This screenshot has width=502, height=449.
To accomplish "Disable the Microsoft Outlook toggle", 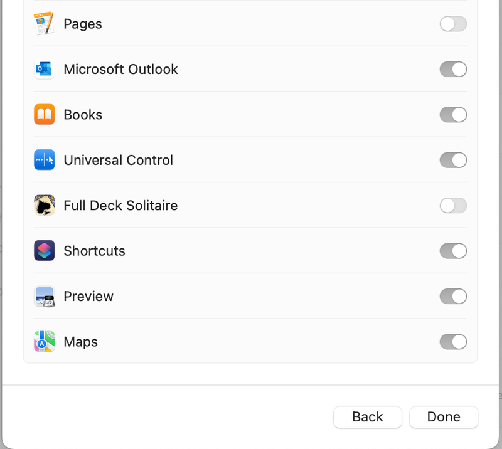I will click(453, 69).
